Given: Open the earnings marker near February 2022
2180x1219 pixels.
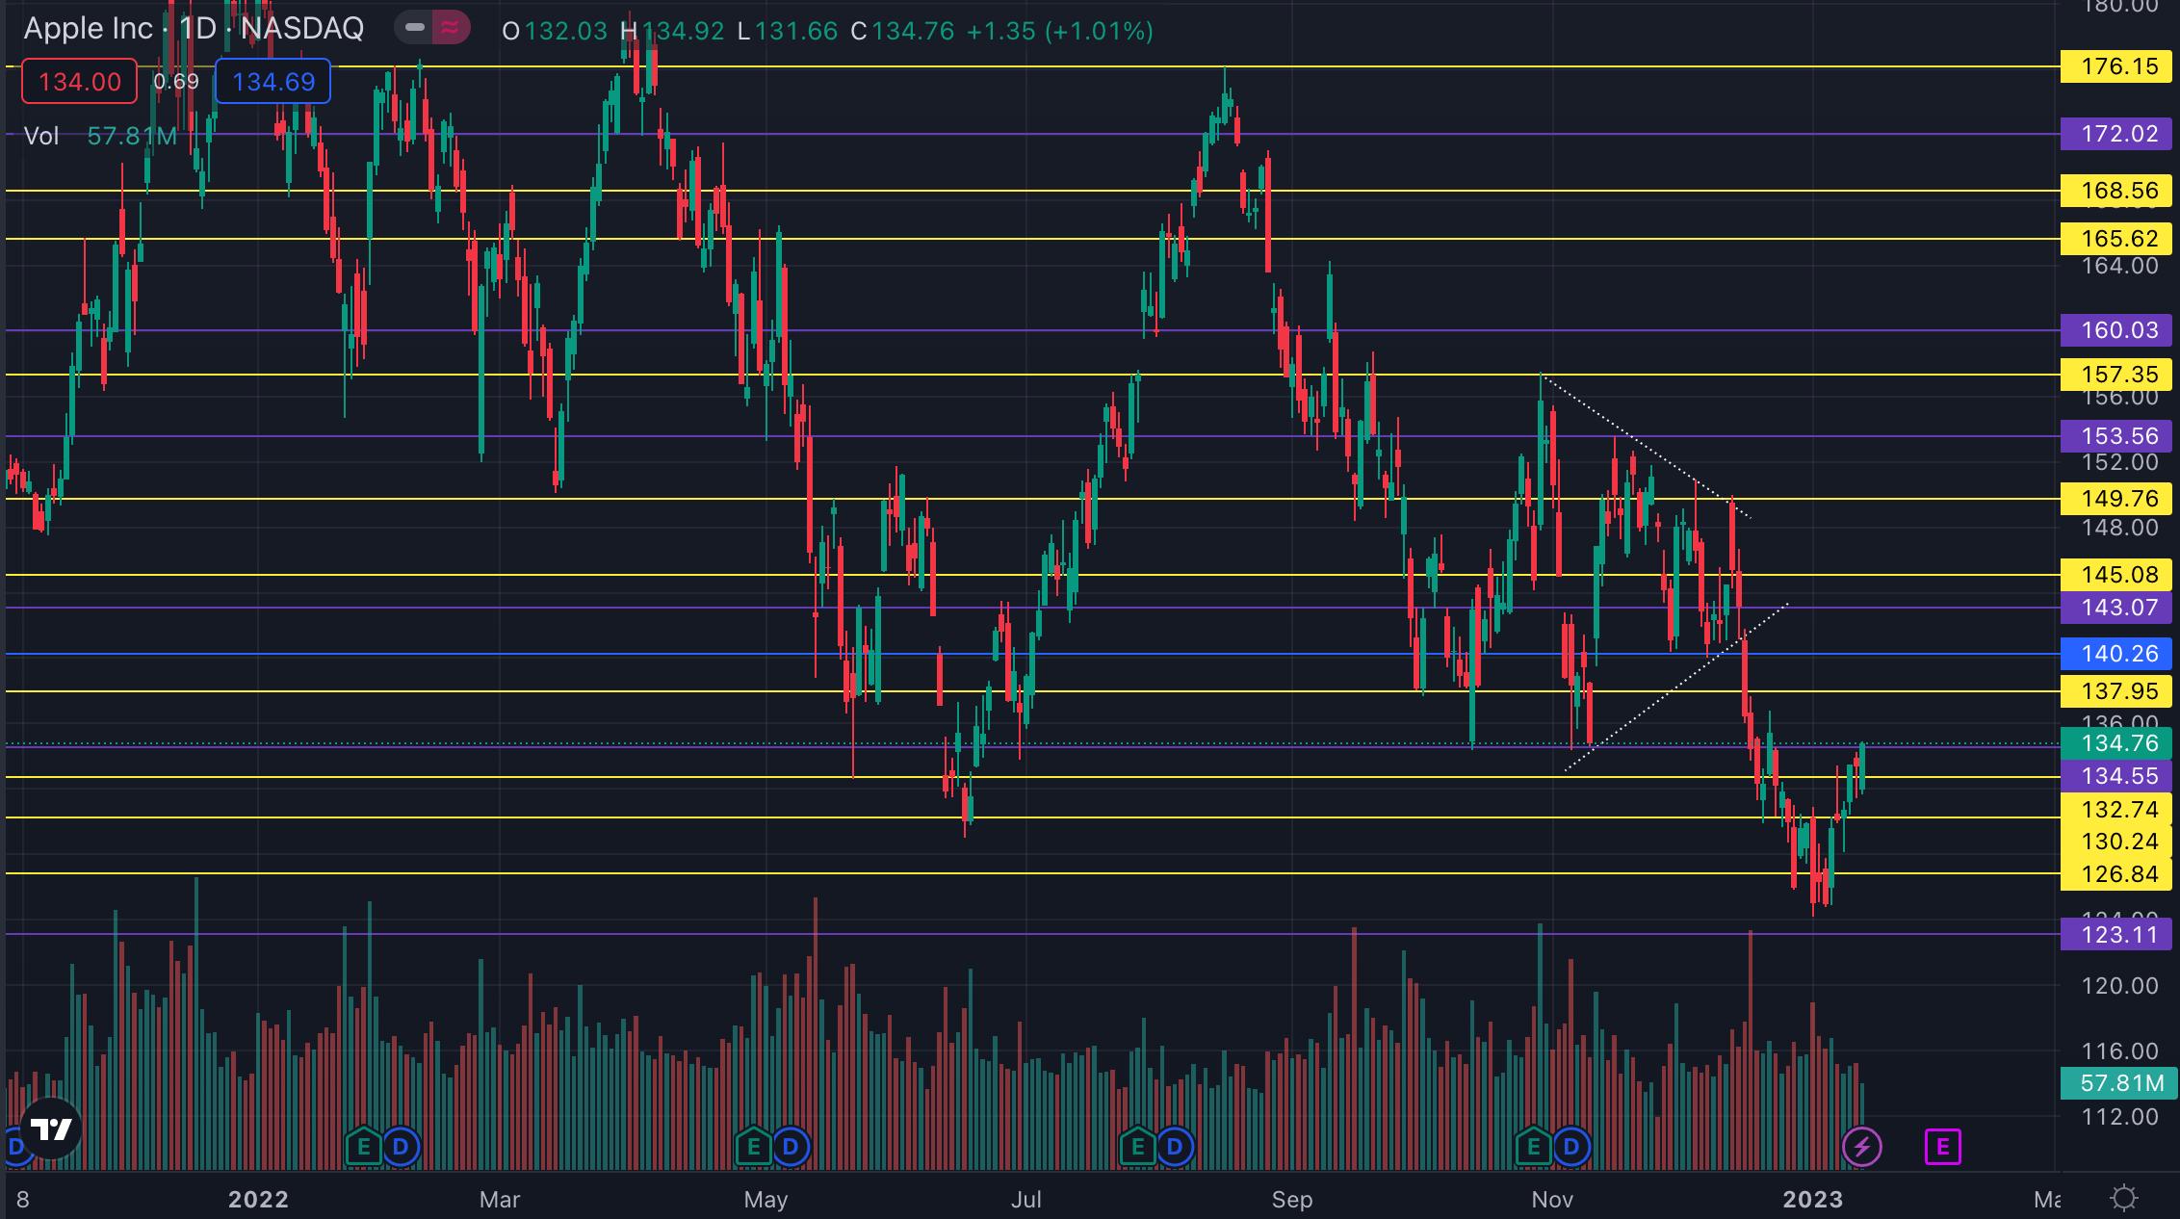Looking at the screenshot, I should click(x=364, y=1147).
